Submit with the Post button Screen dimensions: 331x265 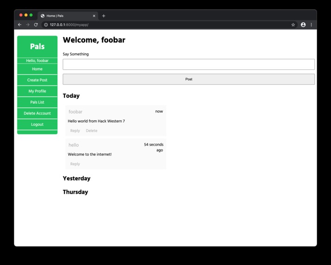point(189,79)
